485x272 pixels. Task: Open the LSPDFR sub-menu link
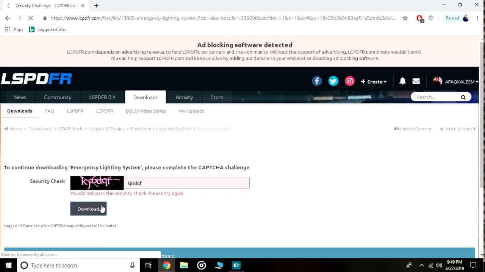click(75, 111)
